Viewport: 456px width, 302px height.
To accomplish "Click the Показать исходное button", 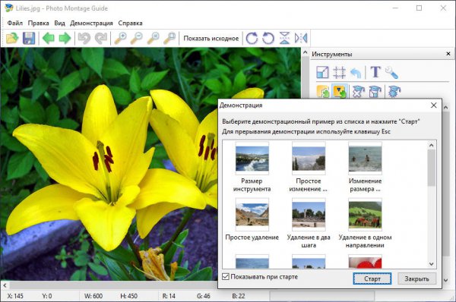I will pos(211,39).
